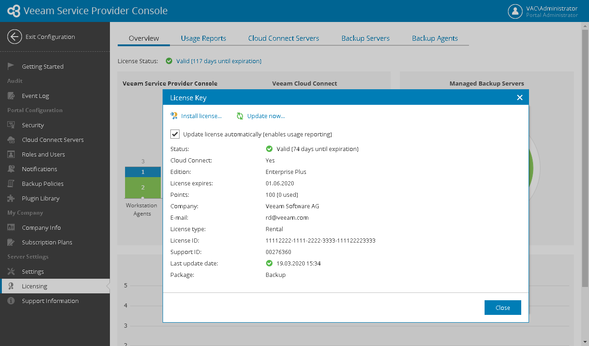Click the Workstation Agents chart label

(142, 210)
